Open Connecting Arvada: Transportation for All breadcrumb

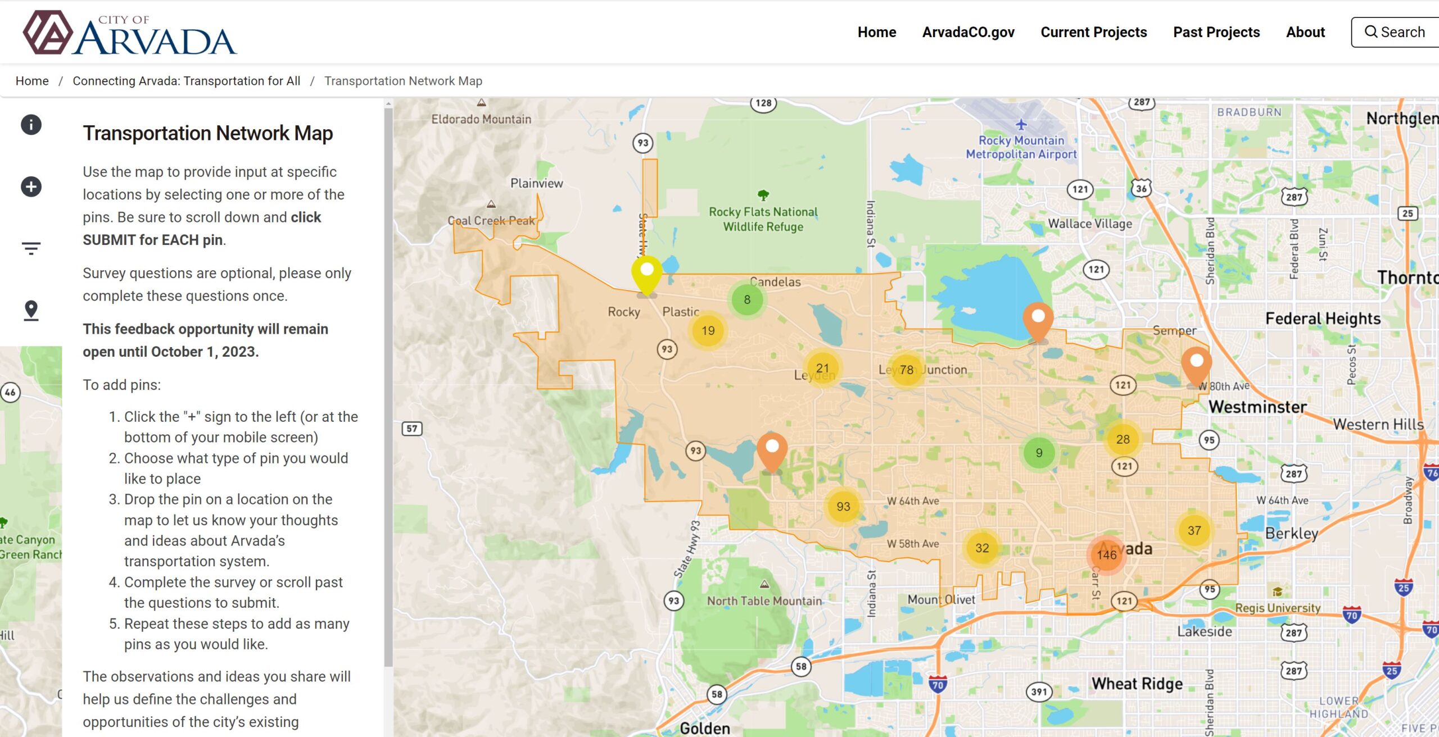[186, 81]
